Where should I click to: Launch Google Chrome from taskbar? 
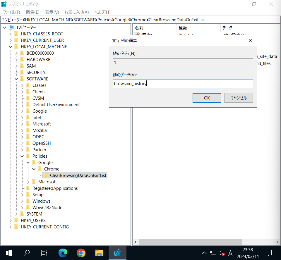(x=81, y=253)
